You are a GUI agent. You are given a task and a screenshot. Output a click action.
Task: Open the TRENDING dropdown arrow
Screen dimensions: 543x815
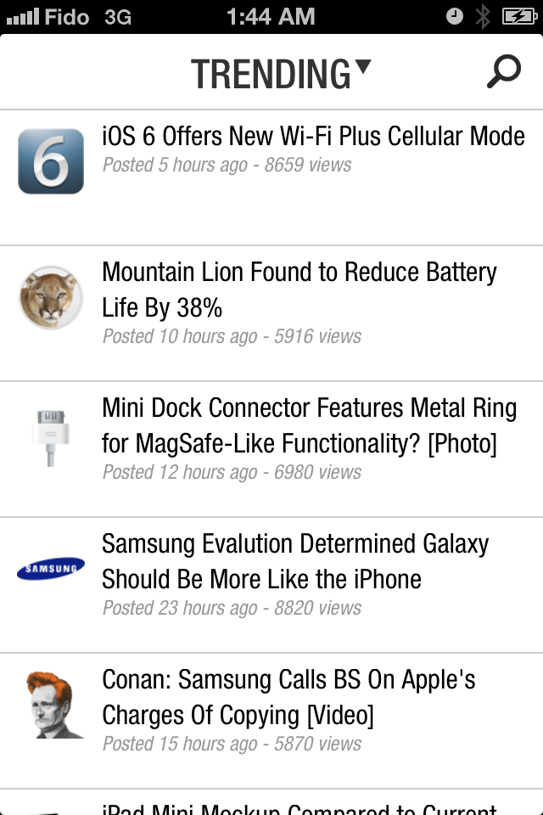click(x=363, y=67)
